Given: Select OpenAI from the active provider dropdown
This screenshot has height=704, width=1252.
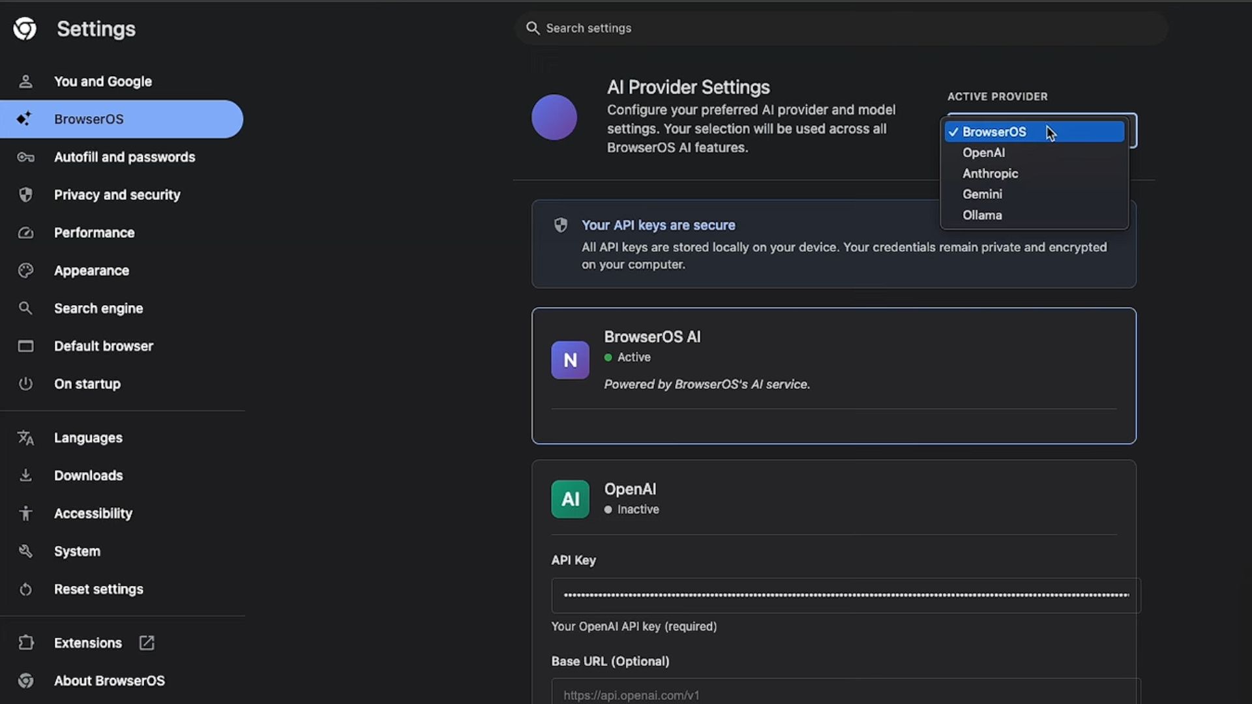Looking at the screenshot, I should [983, 153].
